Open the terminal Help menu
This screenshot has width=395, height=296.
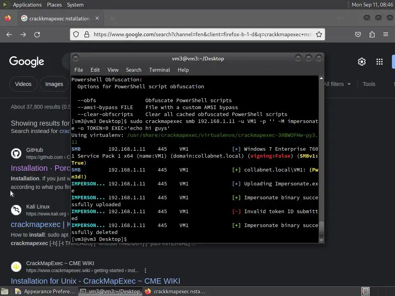click(183, 70)
